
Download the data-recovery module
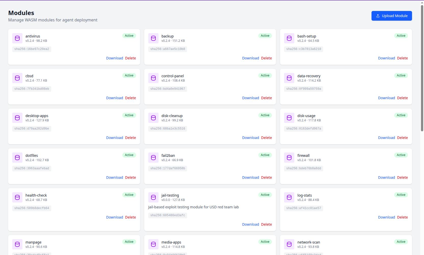[x=386, y=98]
